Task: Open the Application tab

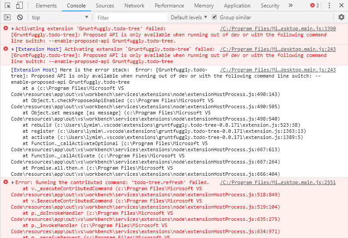Action: [237, 6]
